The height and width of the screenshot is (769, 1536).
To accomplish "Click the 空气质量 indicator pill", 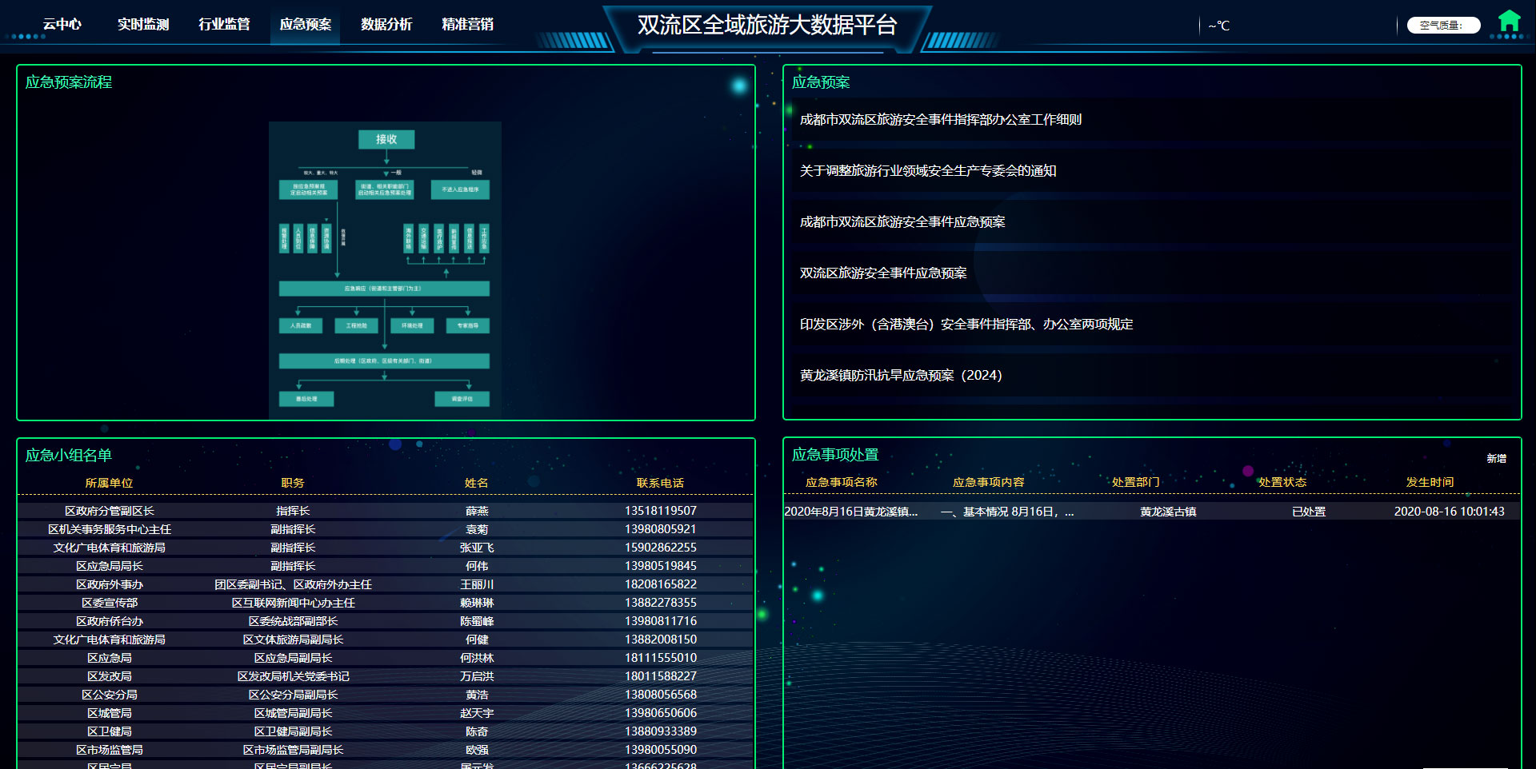I will (1442, 26).
